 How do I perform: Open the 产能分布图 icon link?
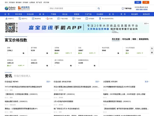click(62, 19)
